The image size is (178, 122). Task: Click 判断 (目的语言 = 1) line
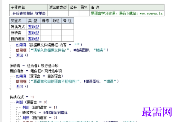point(40,107)
